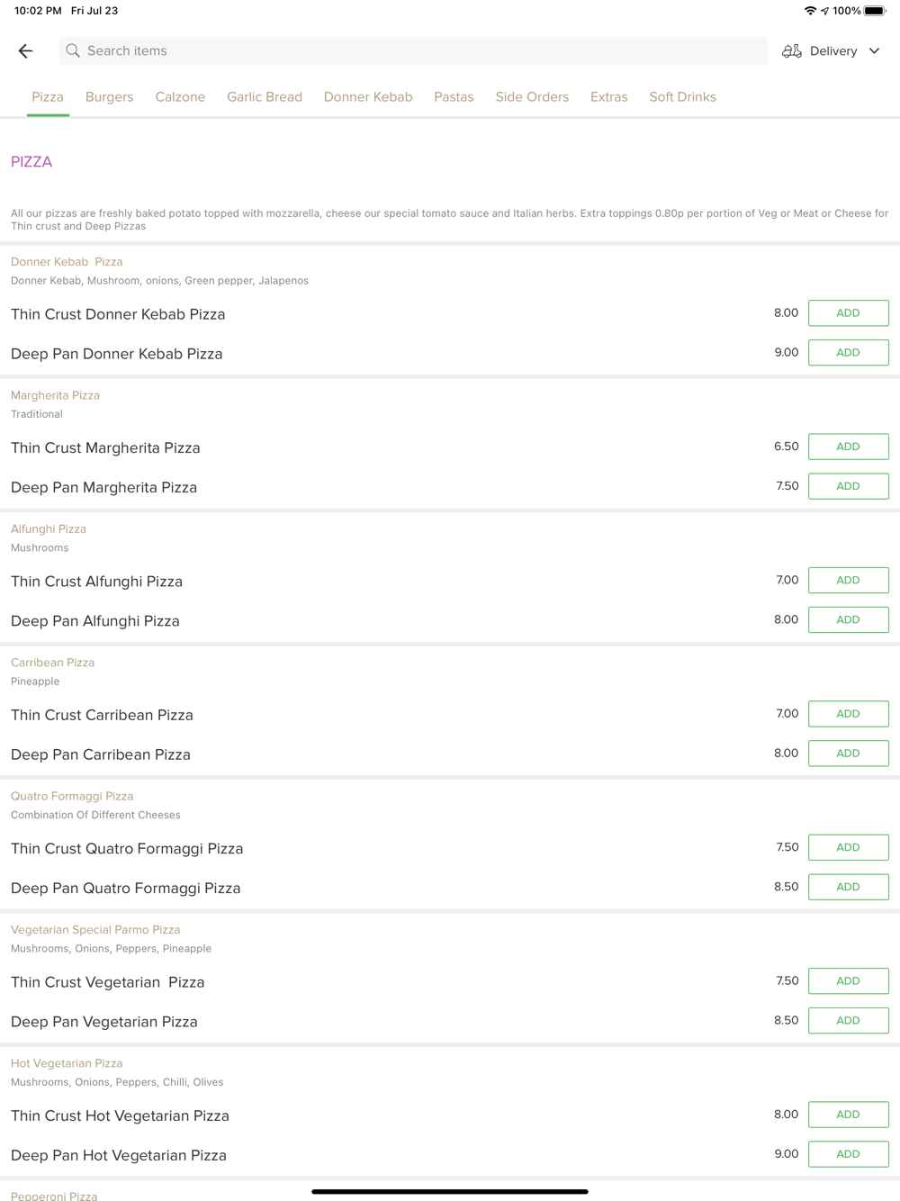
Task: Go to the Donner Kebab tab
Action: click(x=368, y=97)
